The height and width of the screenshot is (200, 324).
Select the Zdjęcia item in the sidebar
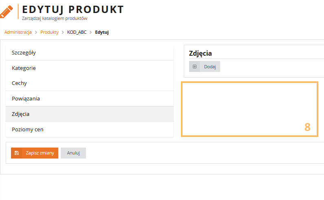pos(20,114)
